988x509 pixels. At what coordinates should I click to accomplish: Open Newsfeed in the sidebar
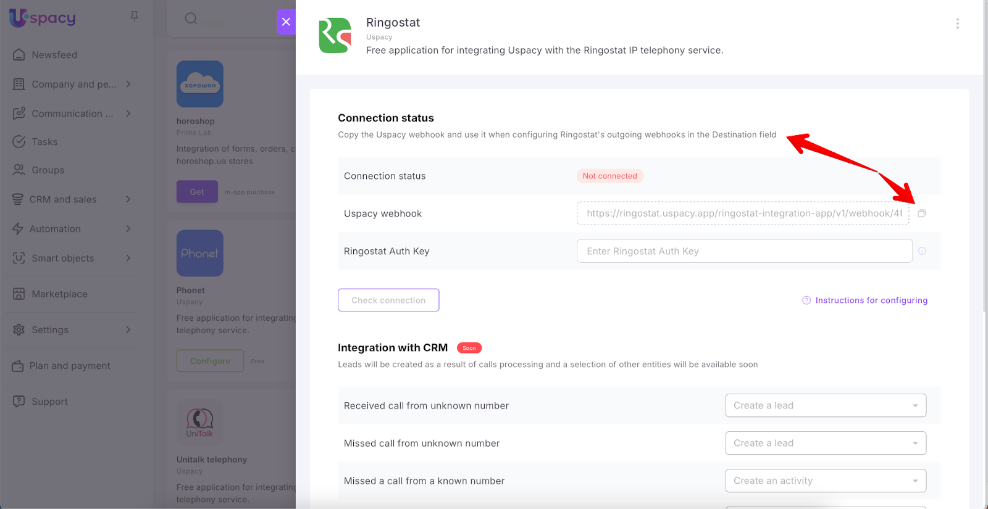coord(54,55)
